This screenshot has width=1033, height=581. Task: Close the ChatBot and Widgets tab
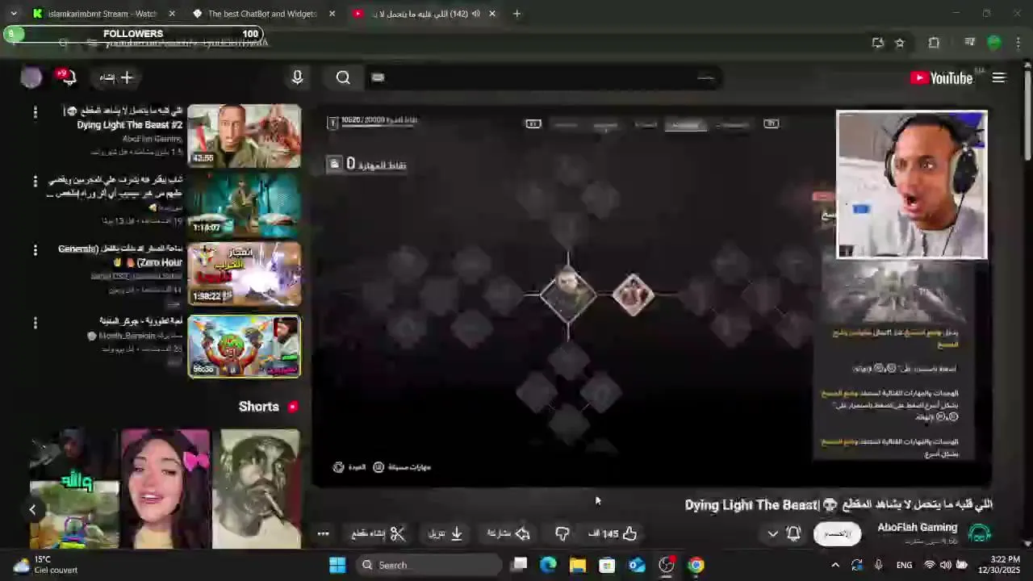332,14
